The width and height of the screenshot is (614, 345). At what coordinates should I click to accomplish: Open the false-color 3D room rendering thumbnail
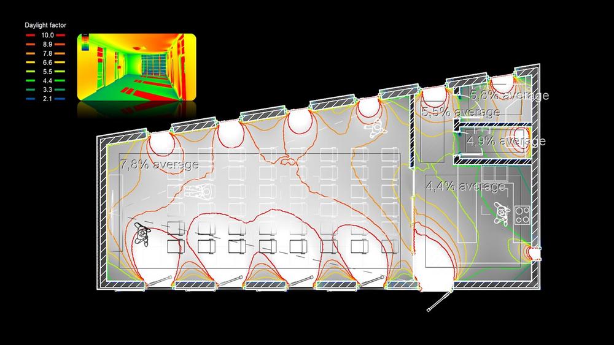[136, 67]
